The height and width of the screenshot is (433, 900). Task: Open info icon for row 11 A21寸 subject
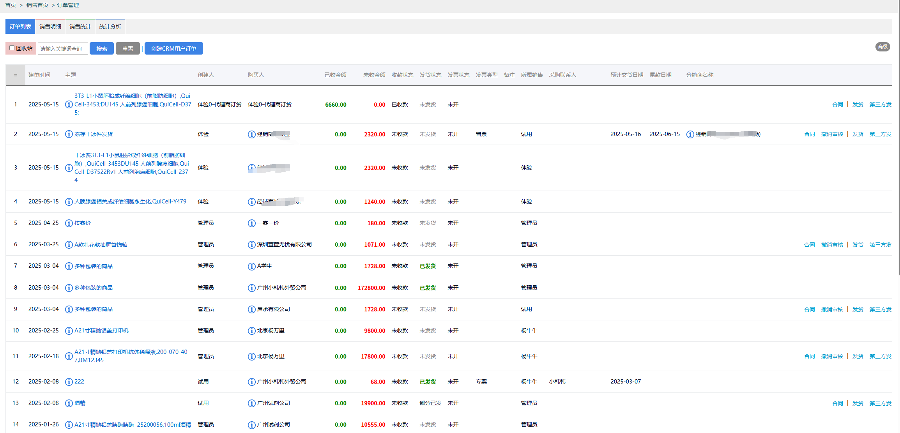tap(69, 356)
